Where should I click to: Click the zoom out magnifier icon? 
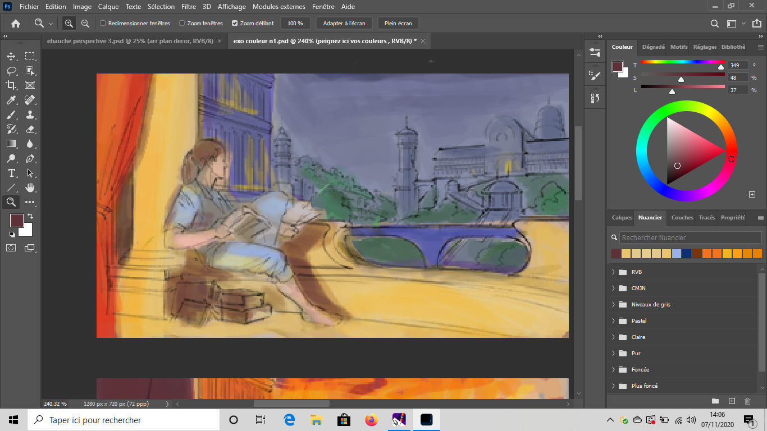tap(85, 24)
